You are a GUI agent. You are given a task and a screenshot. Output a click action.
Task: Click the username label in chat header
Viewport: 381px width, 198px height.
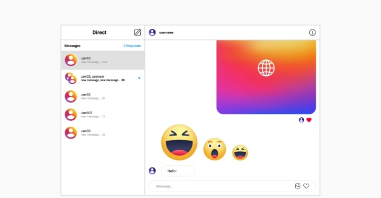point(167,32)
